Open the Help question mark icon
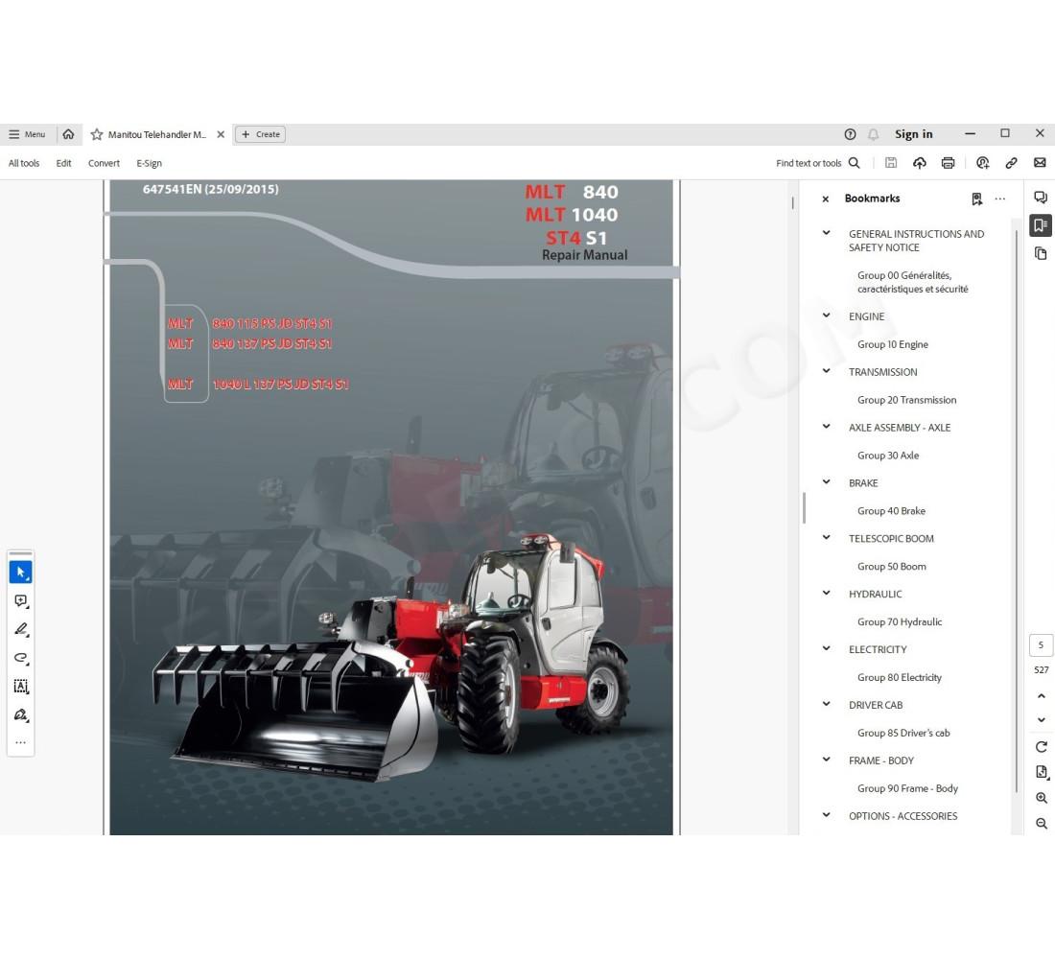 click(x=851, y=134)
